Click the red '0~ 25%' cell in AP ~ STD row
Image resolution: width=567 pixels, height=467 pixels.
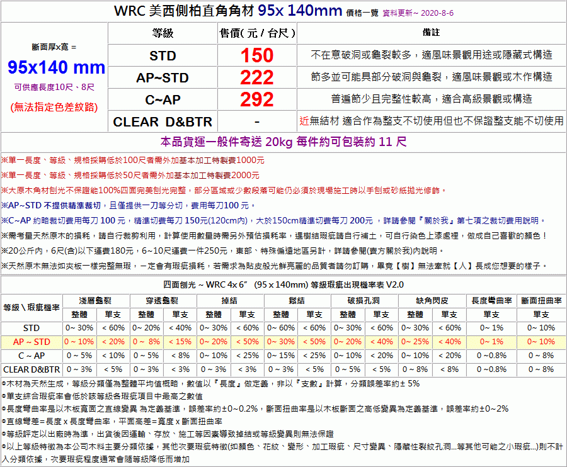[x=415, y=342]
